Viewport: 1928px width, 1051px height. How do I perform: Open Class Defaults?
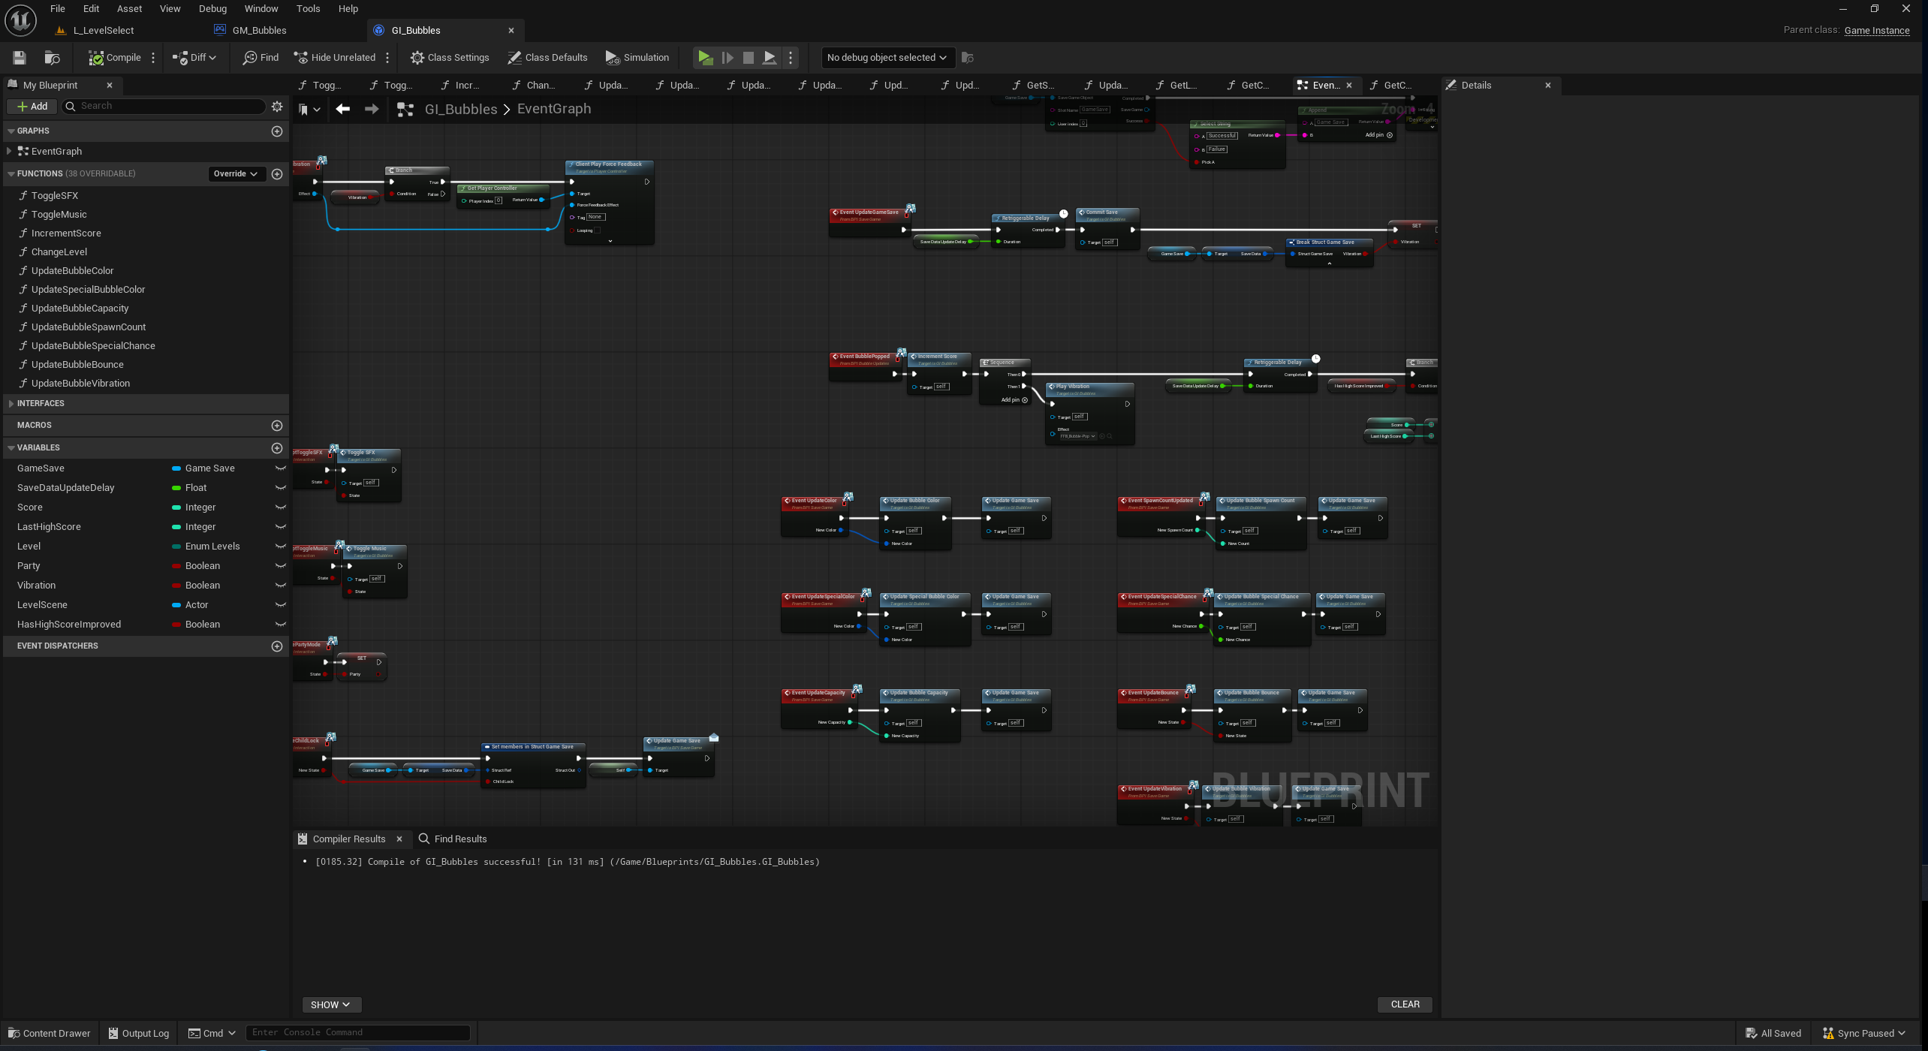[x=547, y=58]
